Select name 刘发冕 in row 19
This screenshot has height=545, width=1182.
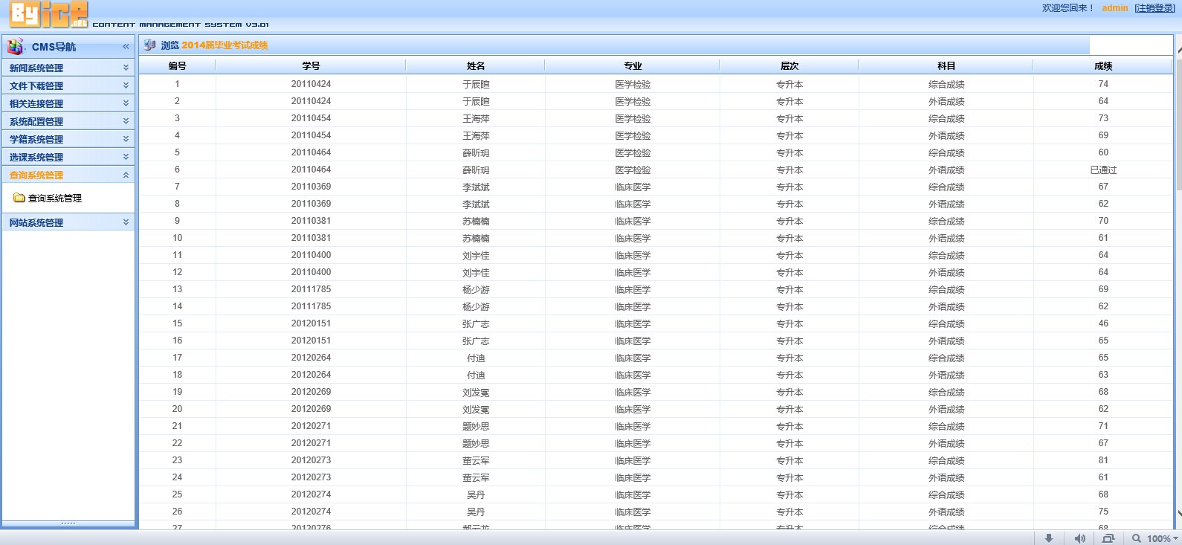click(476, 392)
